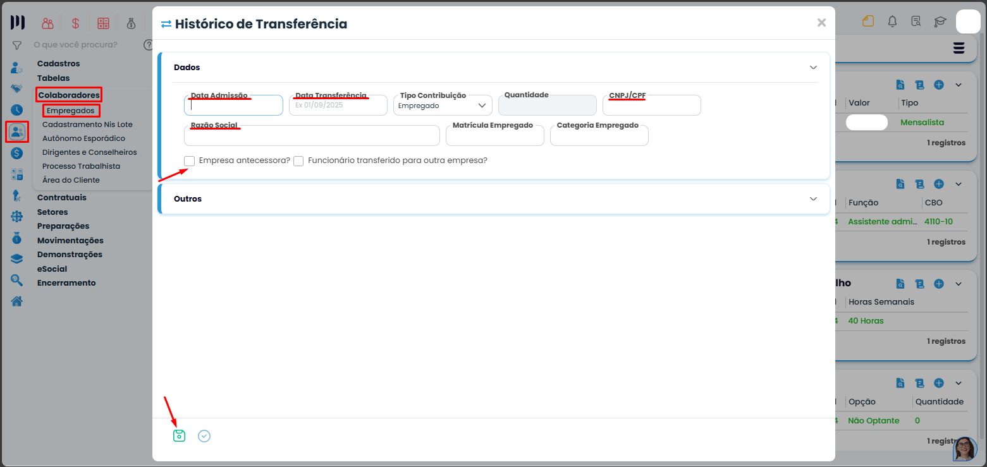Click the red people icon in top toolbar
987x467 pixels.
pos(48,23)
